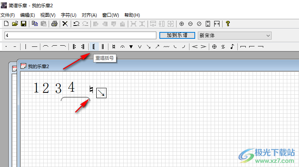Image resolution: width=299 pixels, height=167 pixels.
Task: Toggle the highlighted repeat bracket tool
Action: (94, 47)
